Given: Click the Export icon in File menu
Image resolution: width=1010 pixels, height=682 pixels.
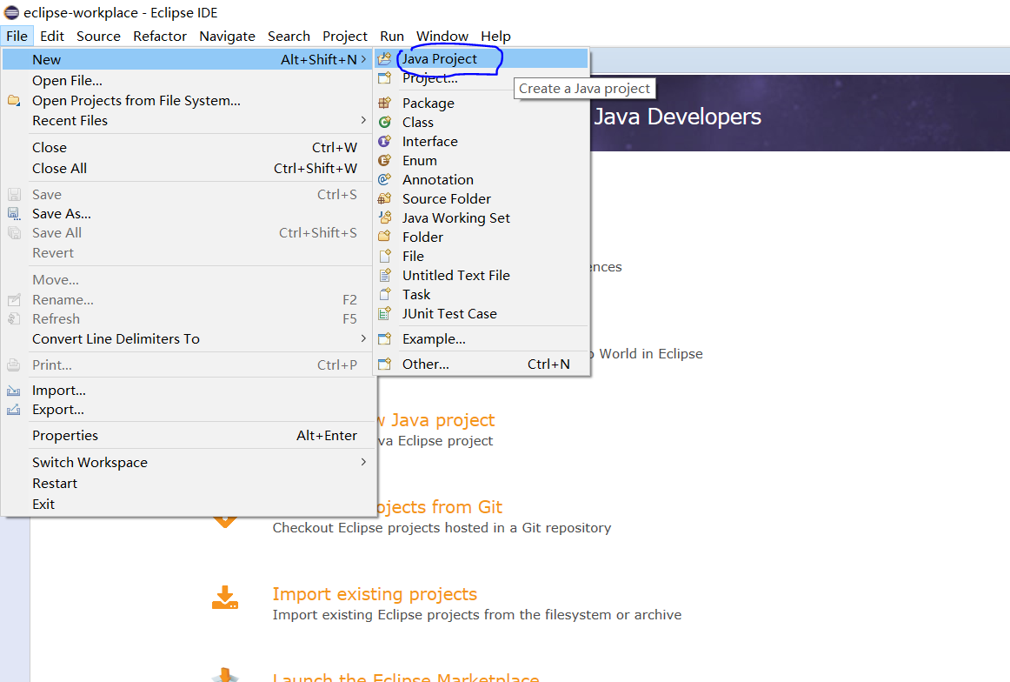Looking at the screenshot, I should (x=14, y=410).
